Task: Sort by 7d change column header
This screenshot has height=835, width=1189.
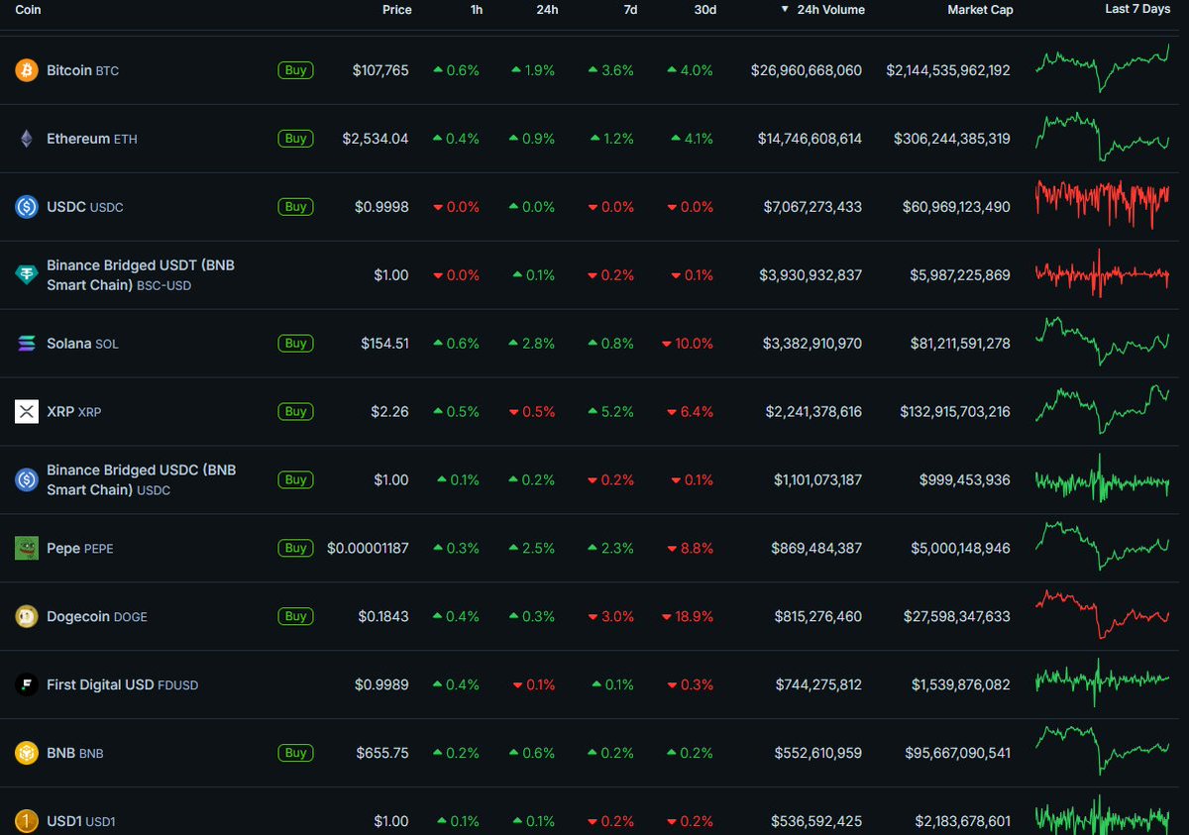Action: coord(630,10)
